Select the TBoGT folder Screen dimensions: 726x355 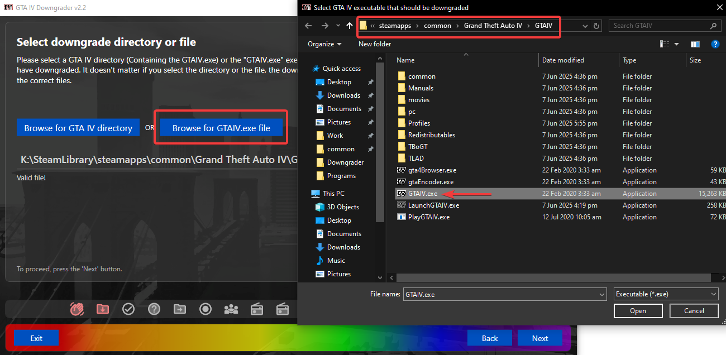pyautogui.click(x=418, y=147)
